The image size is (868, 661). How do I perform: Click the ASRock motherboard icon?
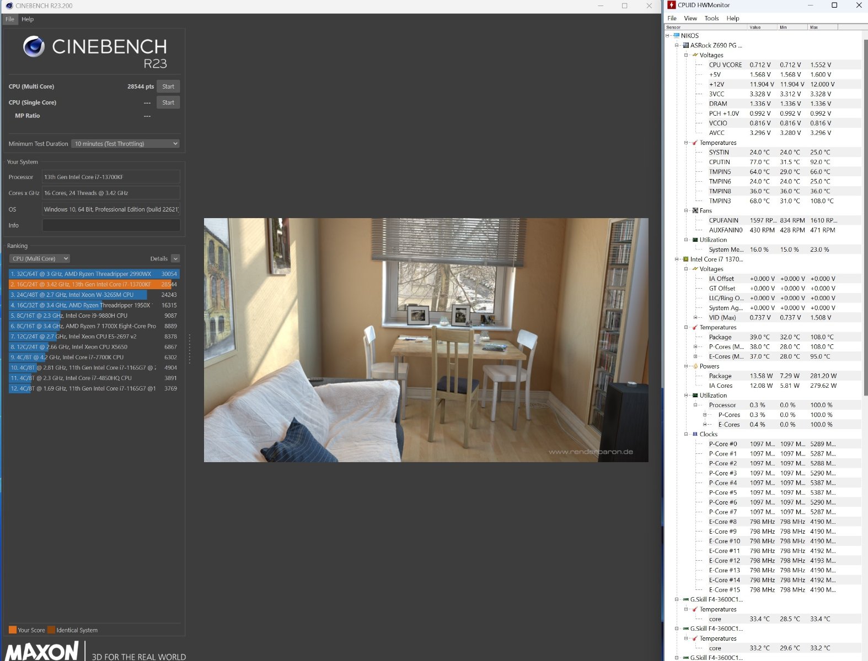(685, 45)
